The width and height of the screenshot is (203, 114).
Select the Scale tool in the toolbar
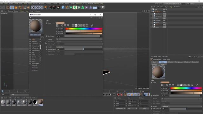click(x=16, y=8)
